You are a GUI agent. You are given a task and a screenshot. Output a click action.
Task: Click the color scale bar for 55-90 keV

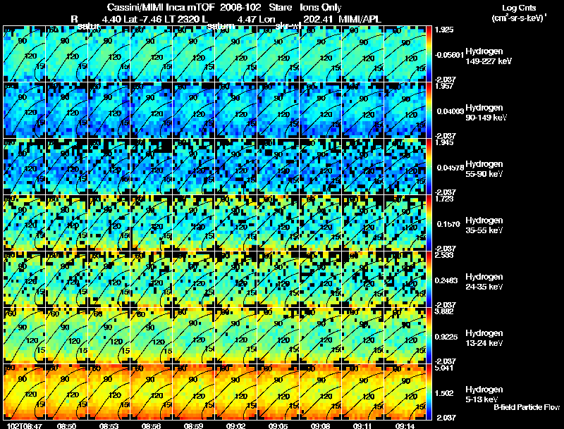(429, 166)
